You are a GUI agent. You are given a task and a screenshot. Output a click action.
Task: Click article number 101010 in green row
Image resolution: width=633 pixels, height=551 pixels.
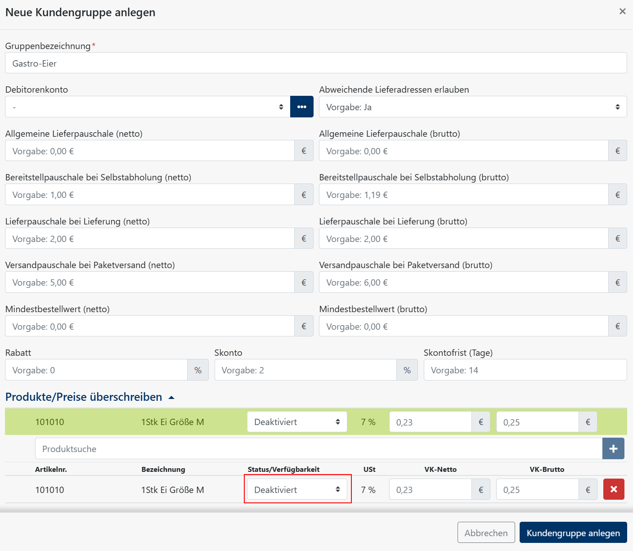[x=49, y=422]
